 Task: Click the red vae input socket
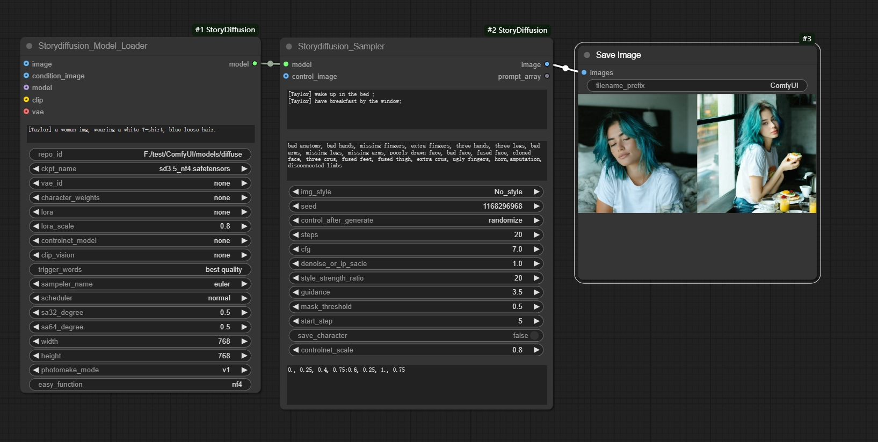[26, 112]
